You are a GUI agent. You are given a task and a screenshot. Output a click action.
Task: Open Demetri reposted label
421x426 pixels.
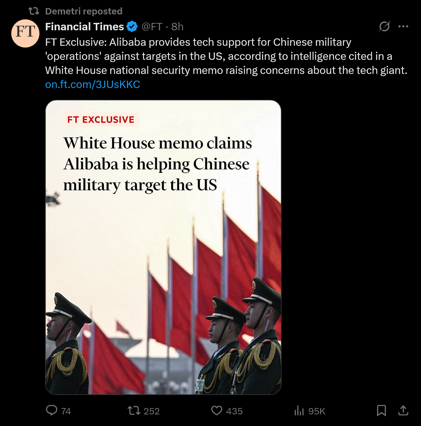pyautogui.click(x=84, y=11)
